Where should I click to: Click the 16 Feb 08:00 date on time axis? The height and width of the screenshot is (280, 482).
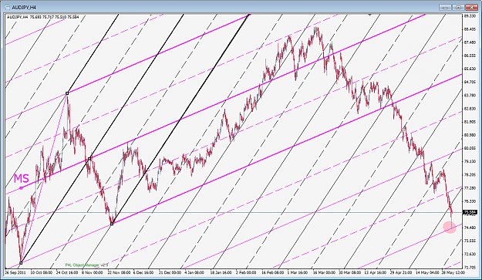pyautogui.click(x=273, y=272)
